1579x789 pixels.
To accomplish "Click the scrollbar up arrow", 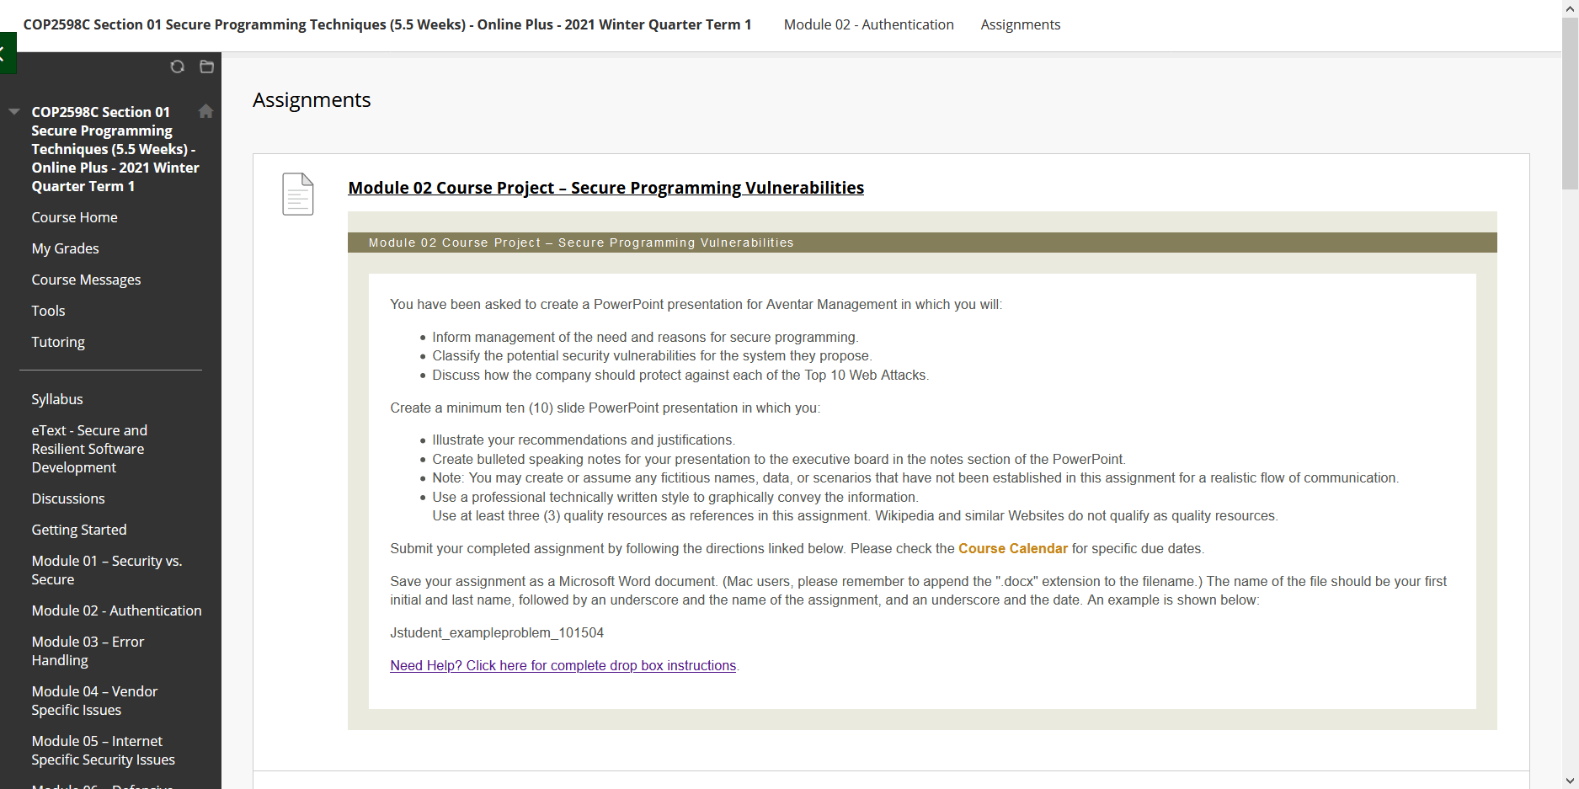I will tap(1571, 8).
